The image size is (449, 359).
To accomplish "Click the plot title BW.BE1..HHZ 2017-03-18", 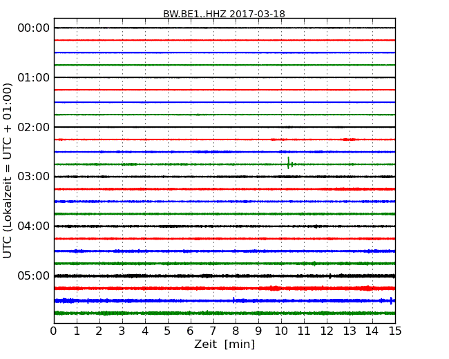I will [224, 14].
